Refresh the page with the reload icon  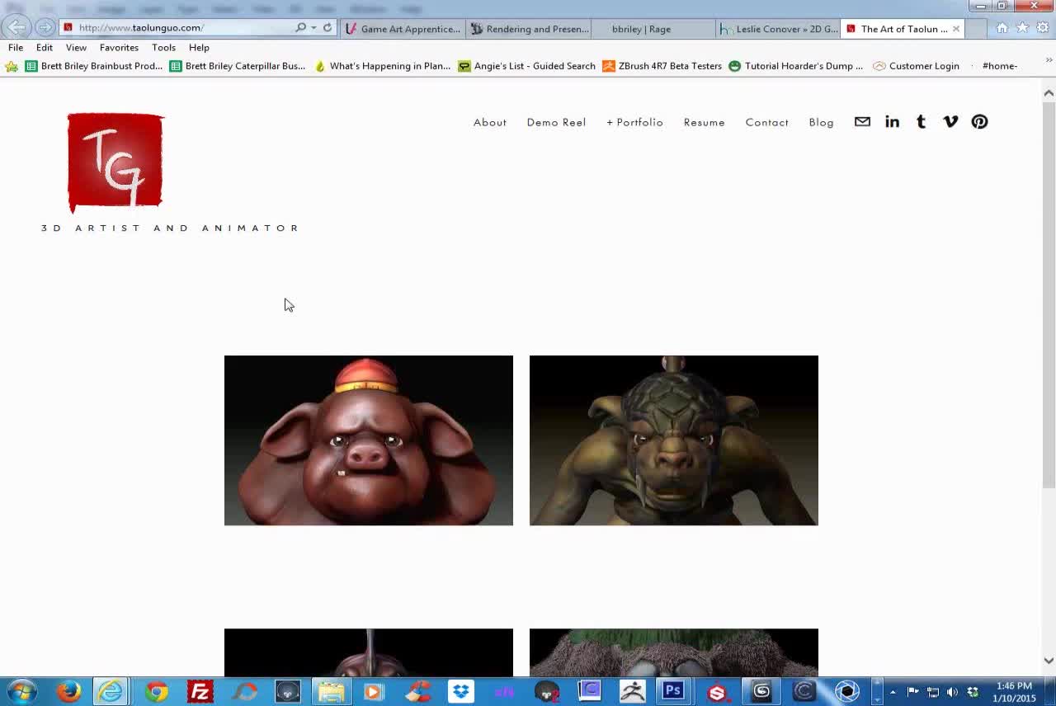(x=328, y=27)
